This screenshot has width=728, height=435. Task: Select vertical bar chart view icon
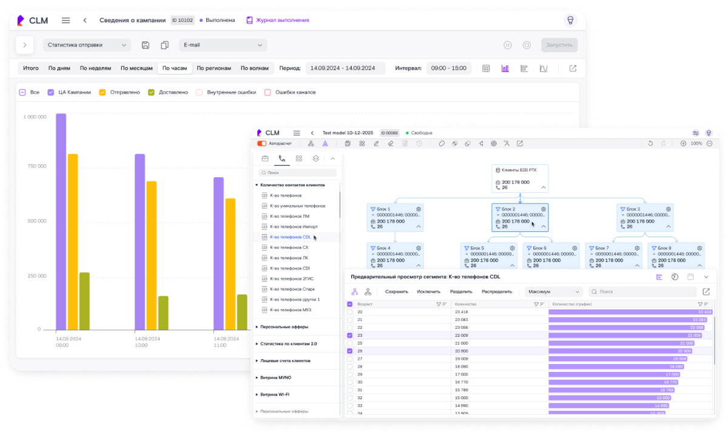(x=505, y=69)
